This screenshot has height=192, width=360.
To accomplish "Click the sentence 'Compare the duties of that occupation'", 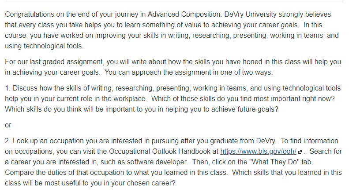I will click(116, 172).
